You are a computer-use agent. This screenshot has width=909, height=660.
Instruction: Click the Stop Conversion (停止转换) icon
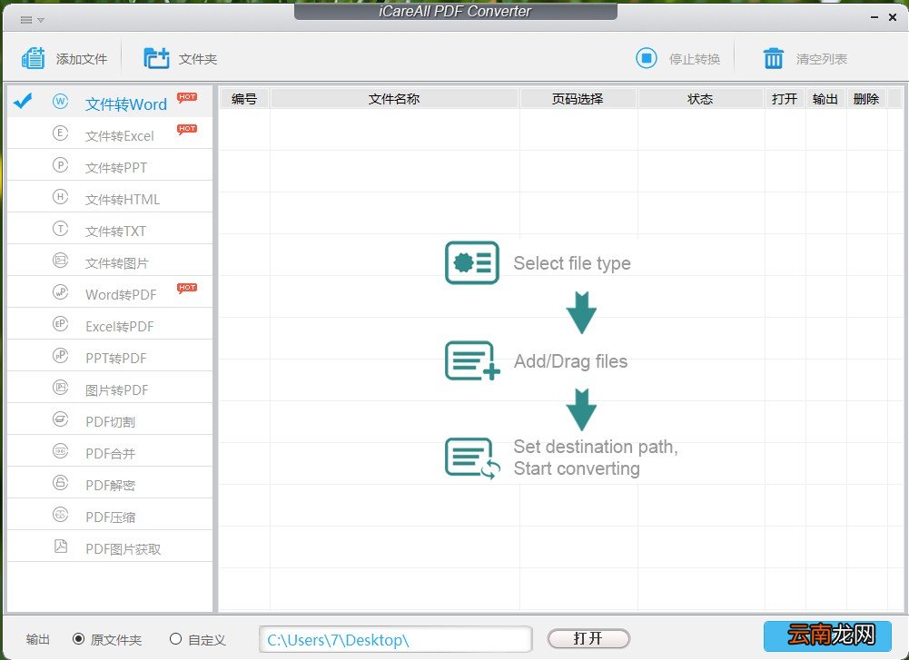[647, 58]
